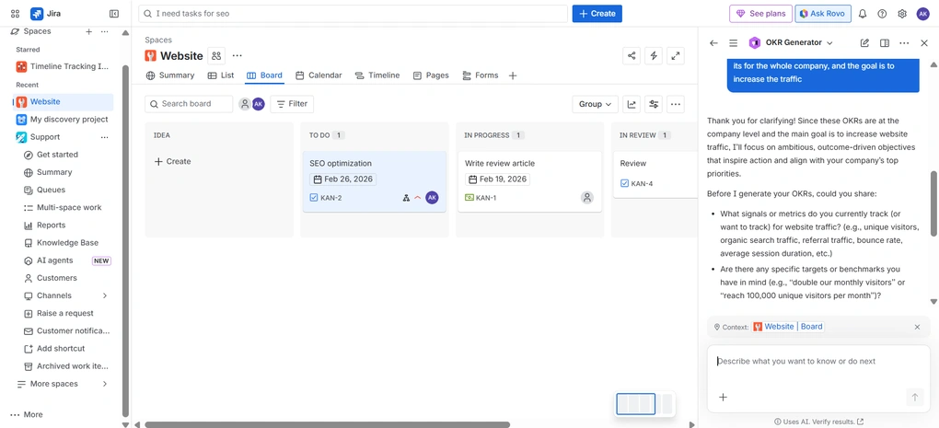Click Ask Rovo
Viewport: 939px width, 428px height.
click(x=823, y=14)
